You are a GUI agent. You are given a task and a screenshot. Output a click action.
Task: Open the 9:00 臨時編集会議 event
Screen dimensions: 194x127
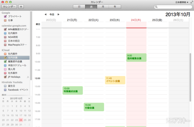[136, 57]
